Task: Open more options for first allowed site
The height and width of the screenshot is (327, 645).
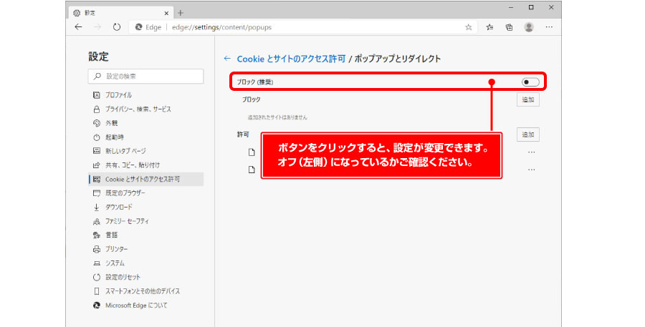Action: (532, 152)
